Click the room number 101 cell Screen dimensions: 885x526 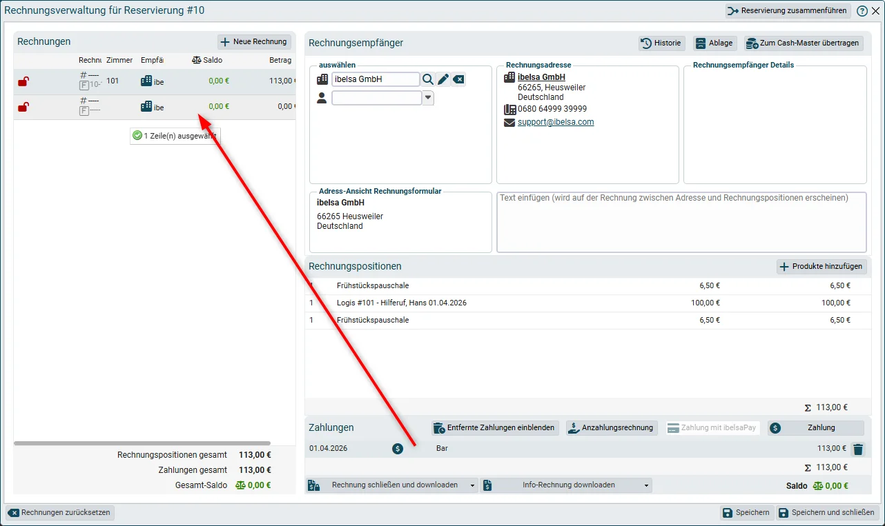[x=113, y=81]
